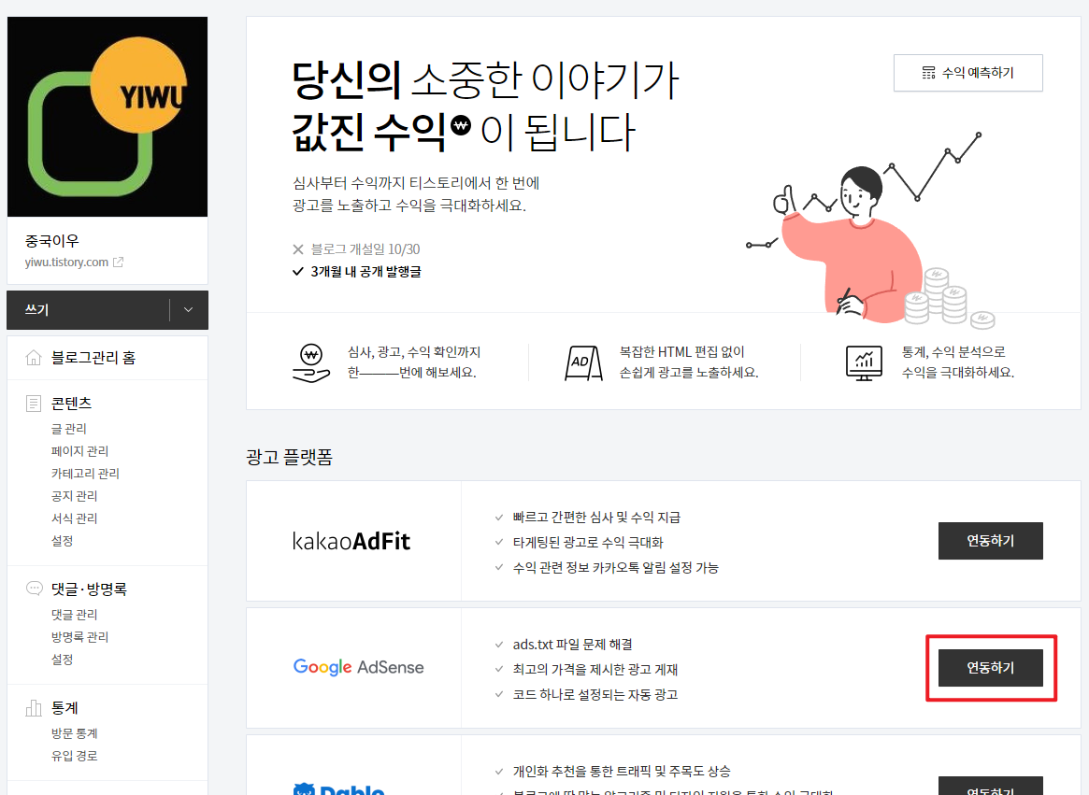Click the home icon for 블로그관리 홈

34,358
